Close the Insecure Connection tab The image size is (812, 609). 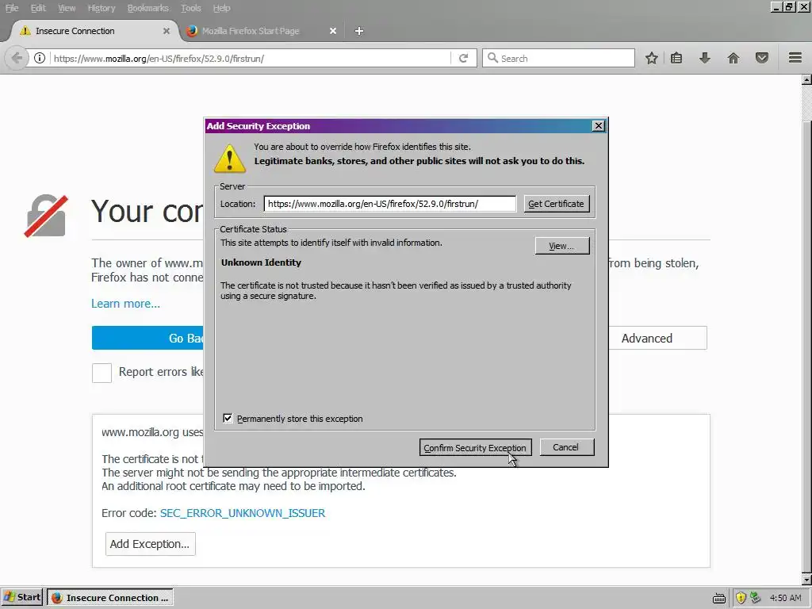click(167, 31)
